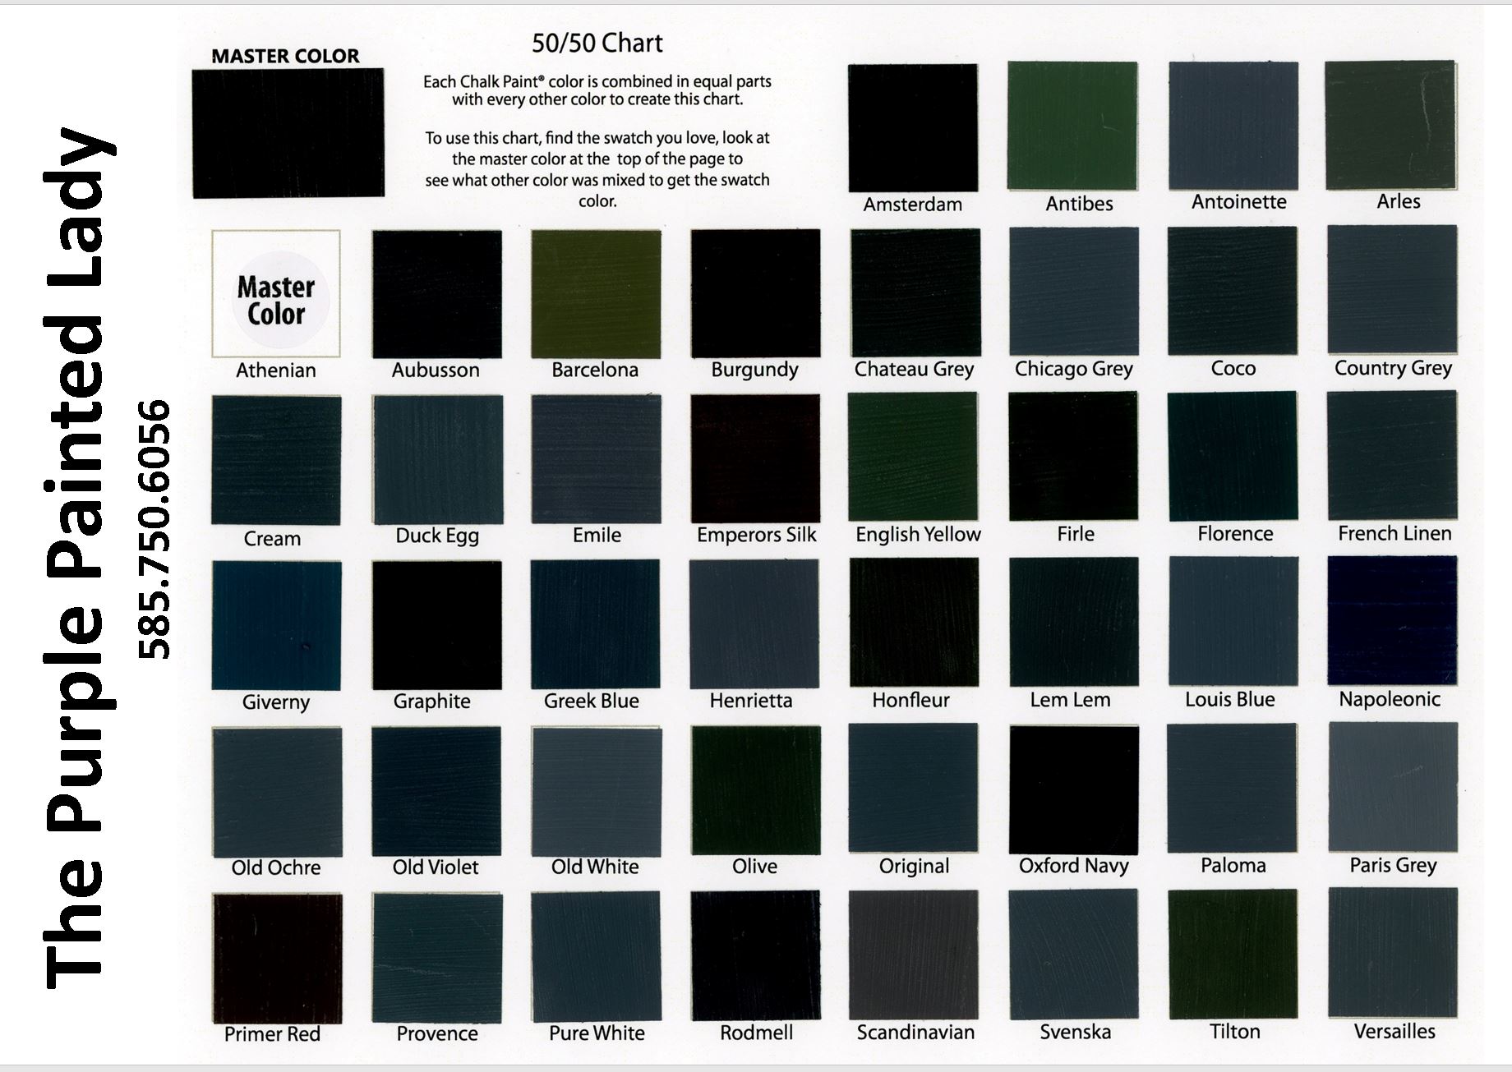The width and height of the screenshot is (1512, 1072).
Task: Click the phone number 585.750.6056
Action: [x=154, y=529]
